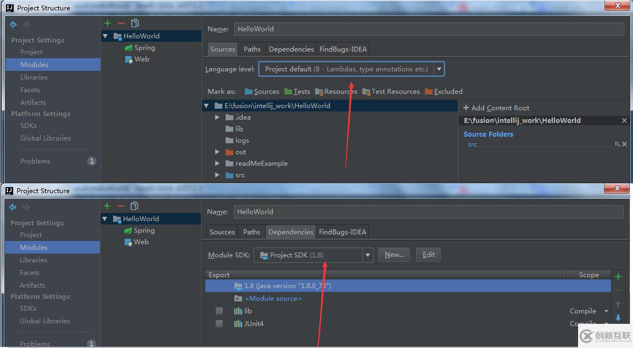Click forward arrow in top Project Structure window
This screenshot has height=348, width=633.
pos(27,25)
